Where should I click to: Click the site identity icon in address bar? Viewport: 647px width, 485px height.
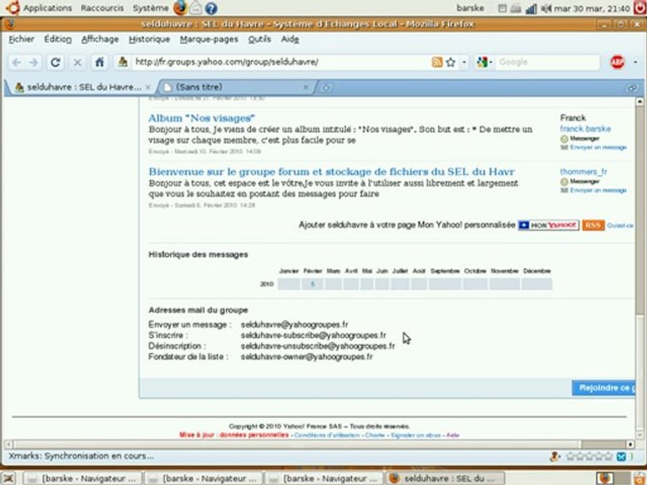[123, 62]
